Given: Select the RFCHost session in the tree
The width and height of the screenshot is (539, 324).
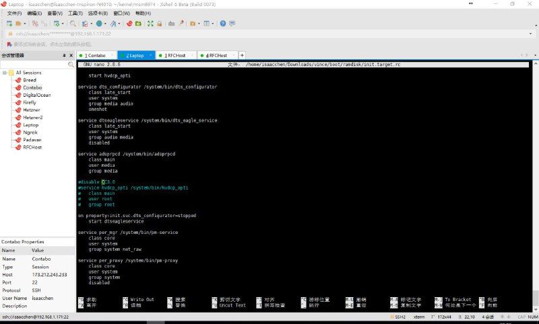Looking at the screenshot, I should (x=32, y=147).
